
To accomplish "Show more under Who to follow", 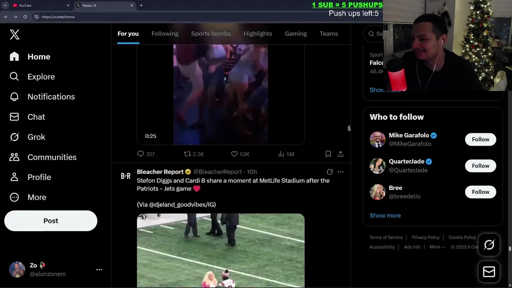I will click(x=385, y=215).
